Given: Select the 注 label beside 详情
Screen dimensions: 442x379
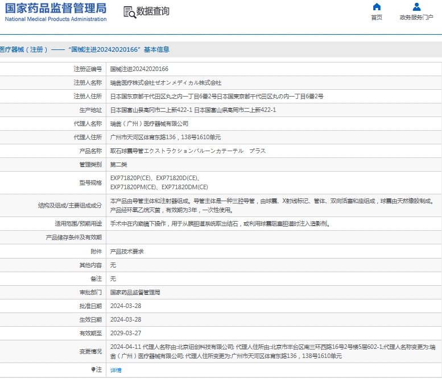Looking at the screenshot, I should coord(96,369).
